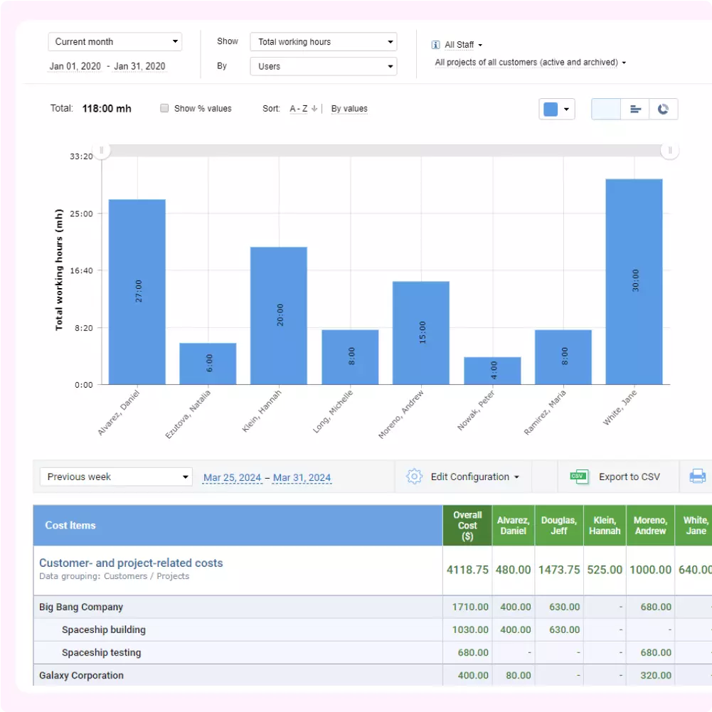Switch to horizontal bar chart view
Viewport: 712px width, 712px height.
click(634, 109)
